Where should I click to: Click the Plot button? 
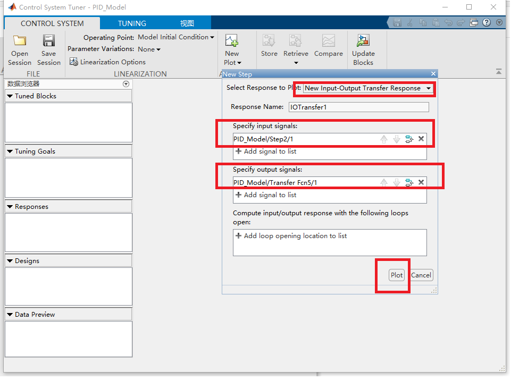397,275
